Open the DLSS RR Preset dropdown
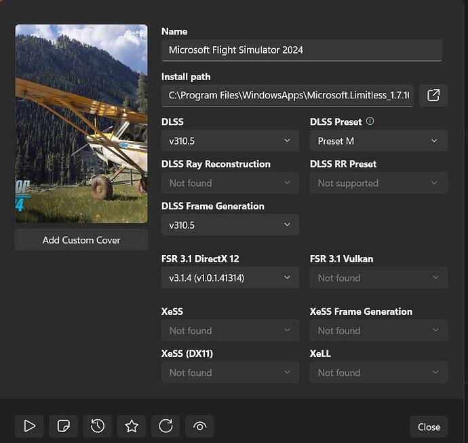 pos(378,182)
